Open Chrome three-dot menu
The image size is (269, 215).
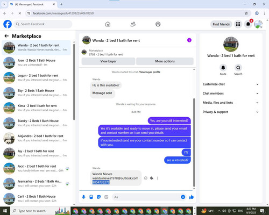click(x=264, y=13)
